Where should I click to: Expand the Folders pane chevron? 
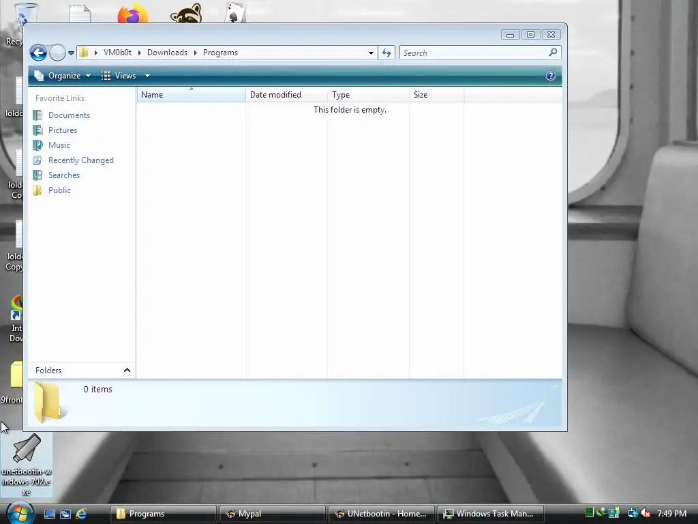coord(127,370)
